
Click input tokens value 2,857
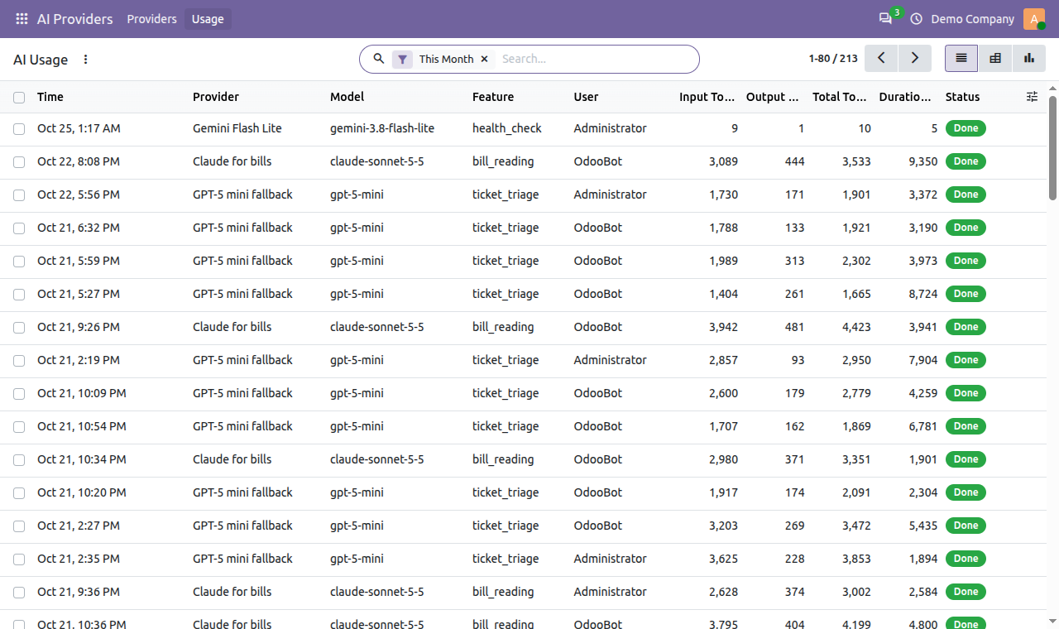tap(723, 360)
